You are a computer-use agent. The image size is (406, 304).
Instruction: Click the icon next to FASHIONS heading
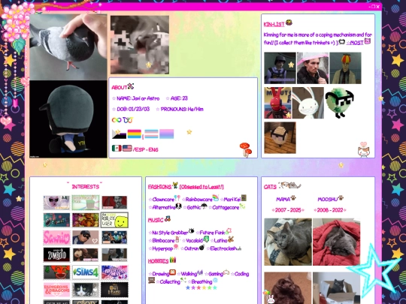(175, 185)
